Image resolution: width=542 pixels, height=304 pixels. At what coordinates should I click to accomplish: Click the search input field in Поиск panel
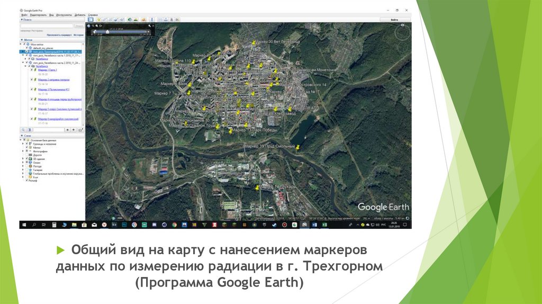(x=47, y=25)
